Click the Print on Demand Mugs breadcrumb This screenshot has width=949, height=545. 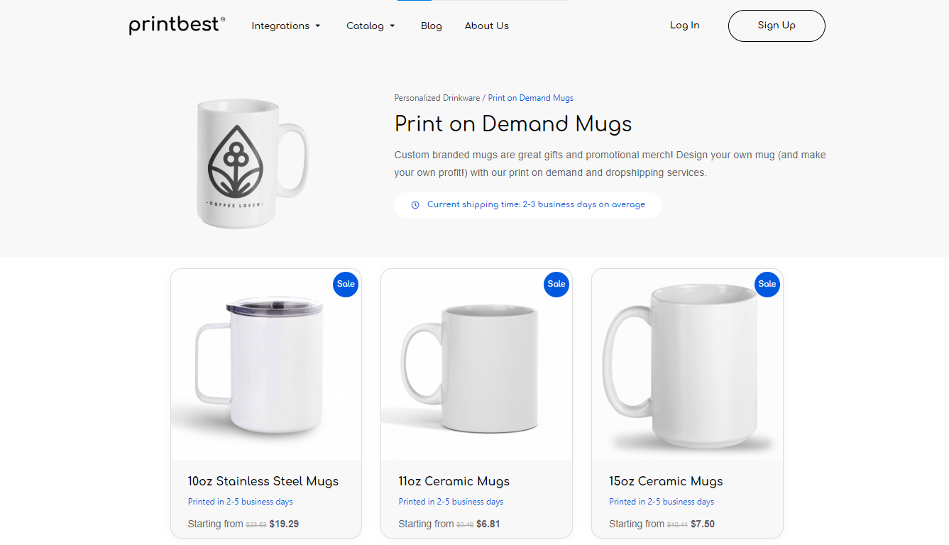[531, 98]
